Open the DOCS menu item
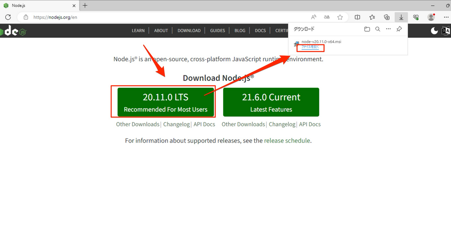 [260, 30]
